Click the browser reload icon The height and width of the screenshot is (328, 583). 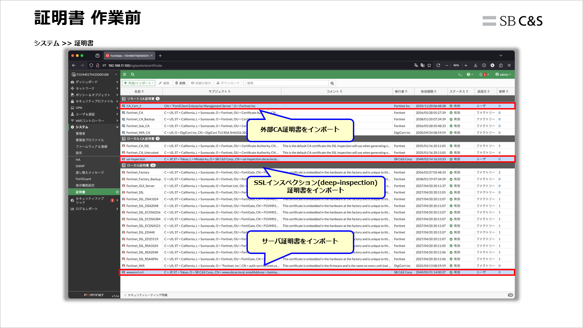[438, 65]
